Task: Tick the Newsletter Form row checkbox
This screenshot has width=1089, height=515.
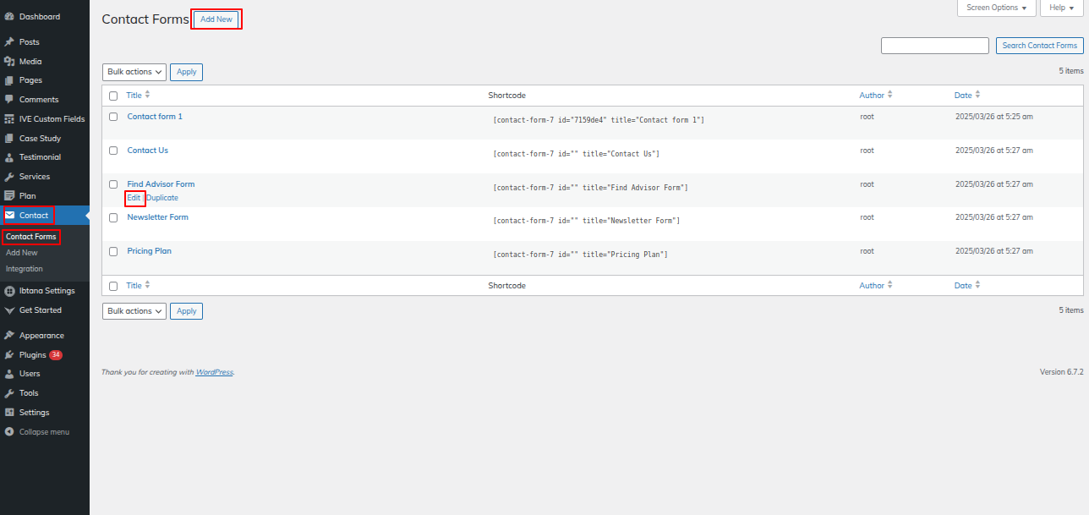Action: click(113, 217)
